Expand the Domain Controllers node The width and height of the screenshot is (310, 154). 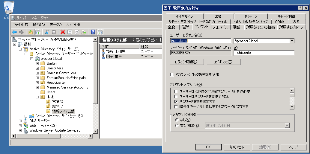pyautogui.click(x=37, y=73)
